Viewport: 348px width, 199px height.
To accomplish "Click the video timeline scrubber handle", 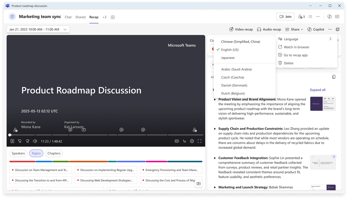I will tap(10, 135).
